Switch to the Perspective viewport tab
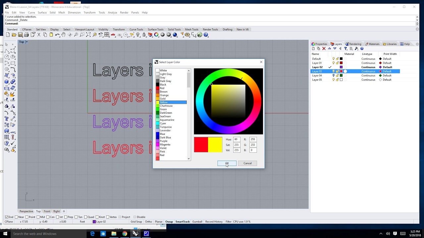This screenshot has height=238, width=424. tap(26, 211)
